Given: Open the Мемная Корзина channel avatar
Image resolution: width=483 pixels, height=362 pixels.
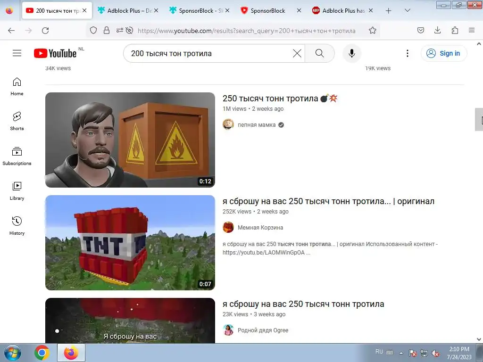Looking at the screenshot, I should [228, 228].
